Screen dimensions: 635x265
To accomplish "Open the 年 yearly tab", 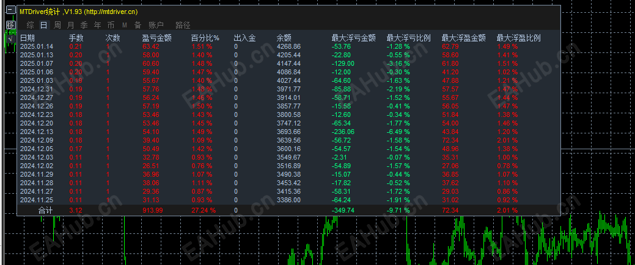I will tap(97, 26).
